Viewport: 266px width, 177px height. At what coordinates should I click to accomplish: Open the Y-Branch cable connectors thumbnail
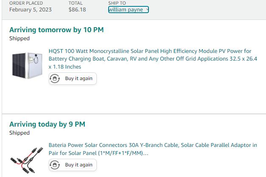point(27,160)
